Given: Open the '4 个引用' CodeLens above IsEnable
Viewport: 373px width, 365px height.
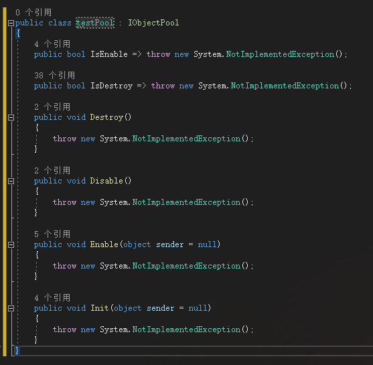Looking at the screenshot, I should click(x=52, y=44).
